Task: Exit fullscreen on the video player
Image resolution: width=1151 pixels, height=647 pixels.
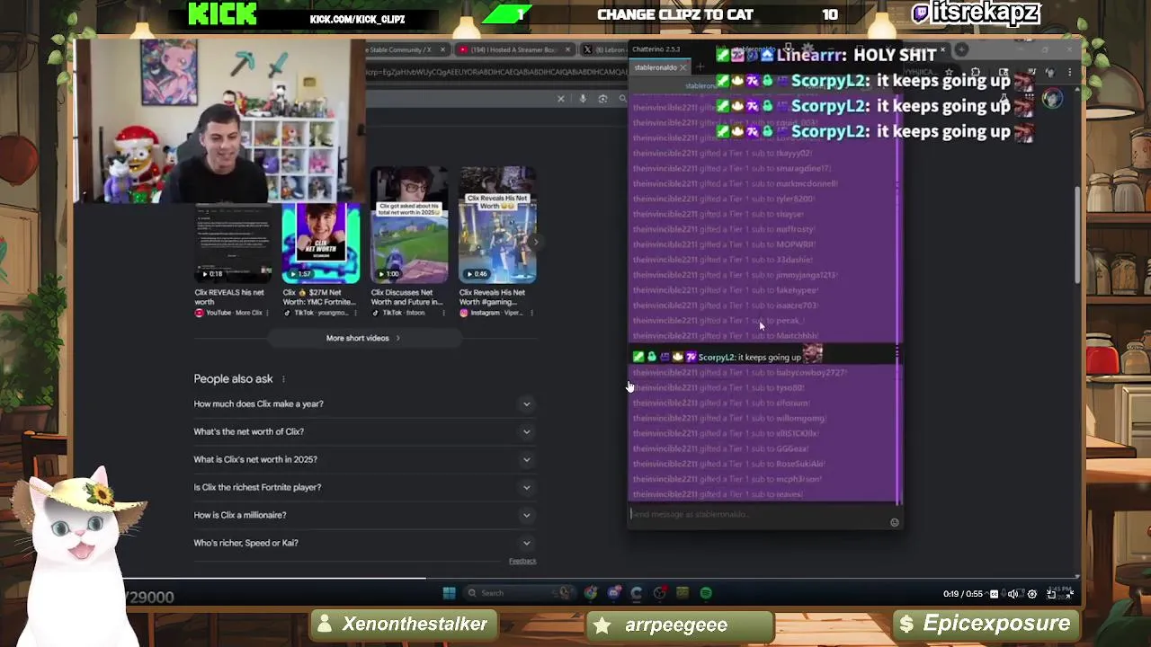Action: (x=1069, y=594)
